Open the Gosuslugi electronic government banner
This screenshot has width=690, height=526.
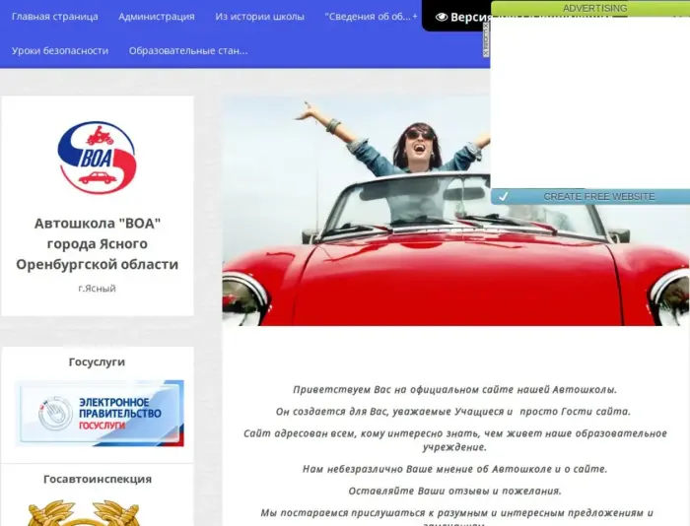tap(99, 414)
